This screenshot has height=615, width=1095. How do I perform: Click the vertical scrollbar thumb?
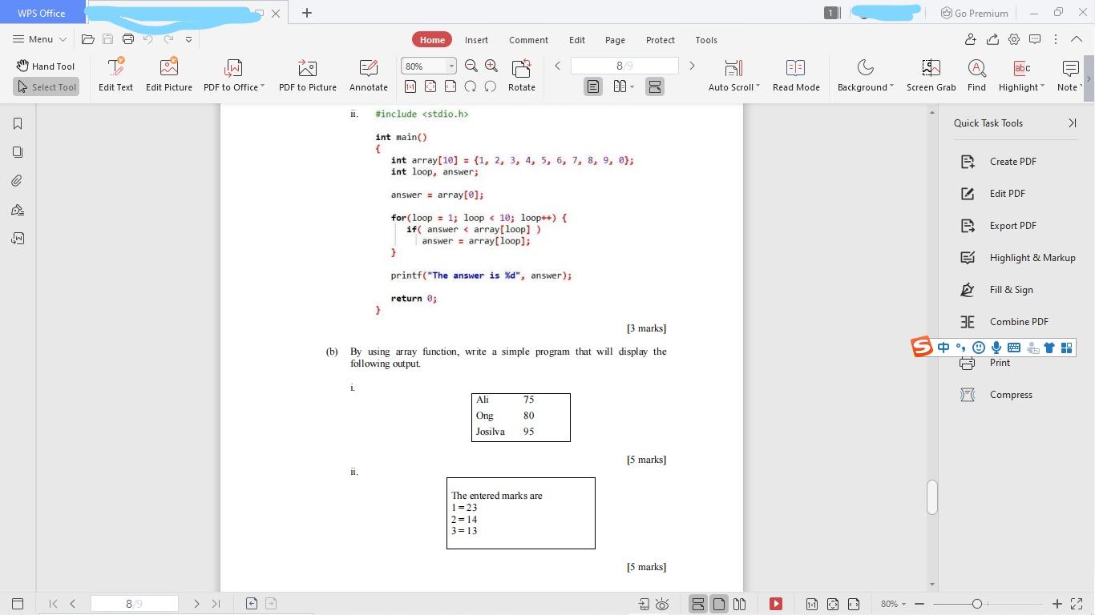point(931,496)
